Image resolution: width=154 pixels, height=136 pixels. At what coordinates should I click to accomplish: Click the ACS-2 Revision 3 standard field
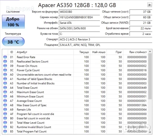coord(105,39)
